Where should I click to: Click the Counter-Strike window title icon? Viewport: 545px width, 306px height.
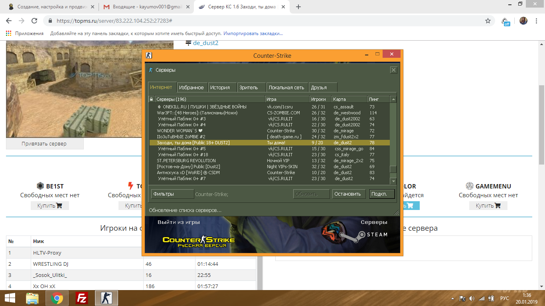[x=149, y=55]
